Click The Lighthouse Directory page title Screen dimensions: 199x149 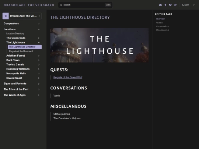[x=80, y=17]
